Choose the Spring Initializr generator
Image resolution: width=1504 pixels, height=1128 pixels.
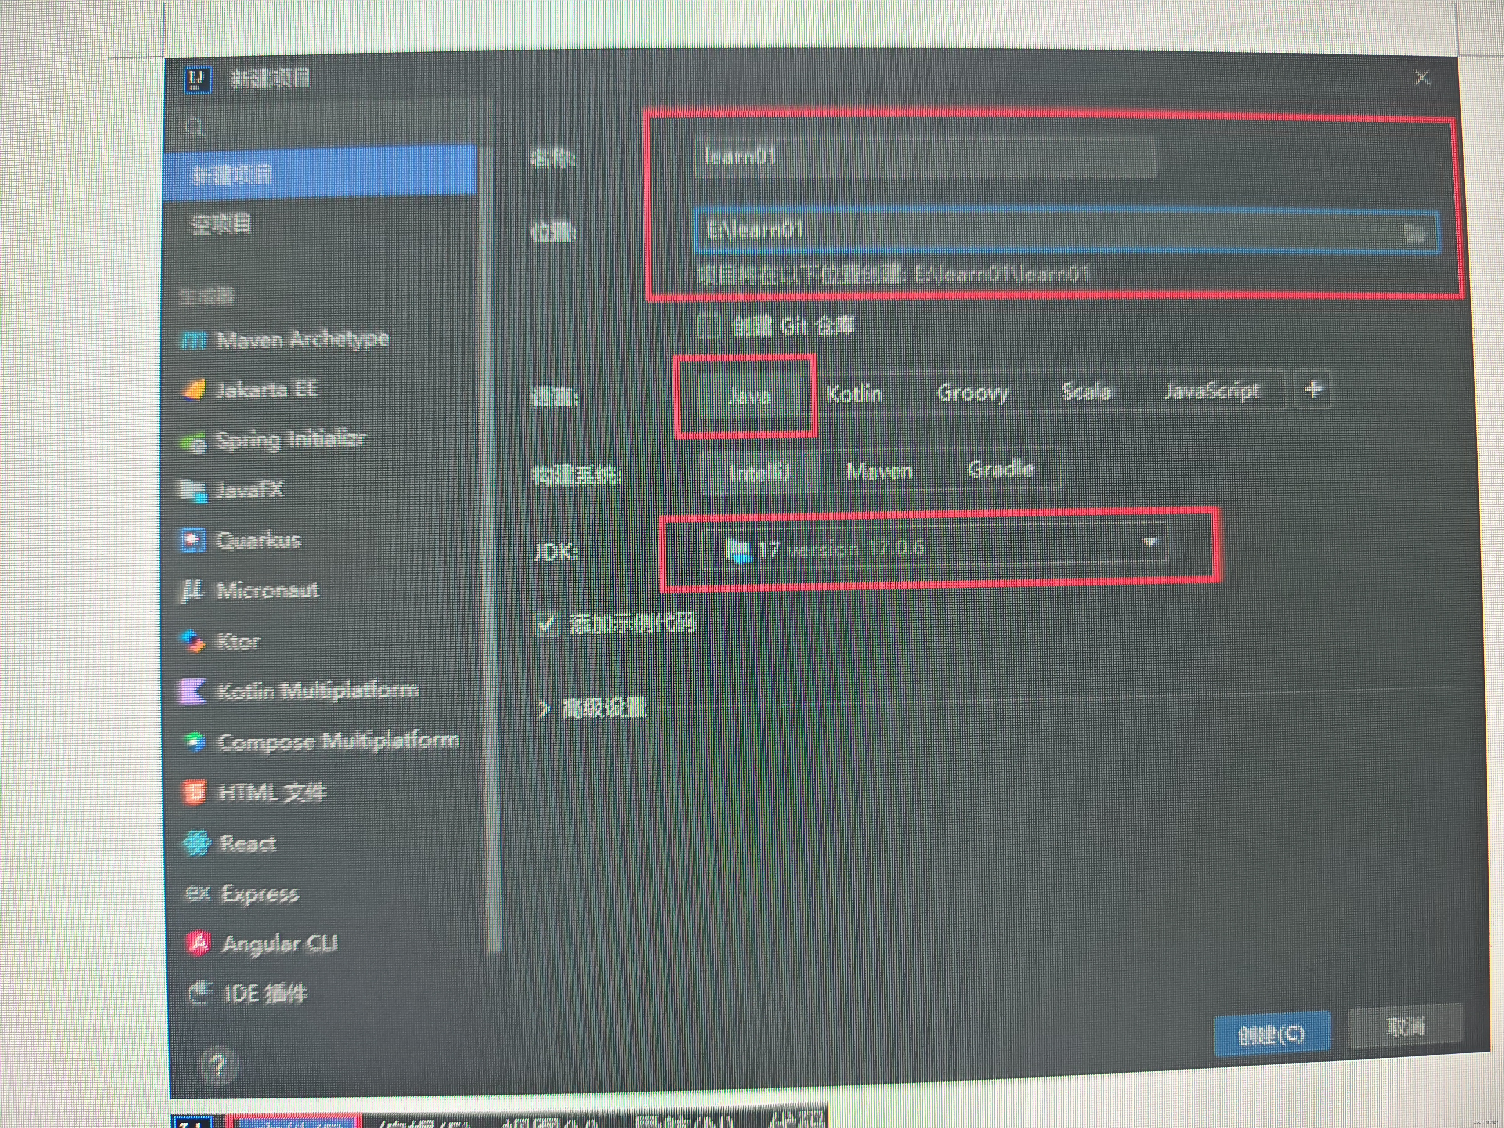click(273, 440)
